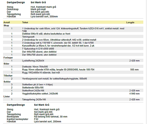
Task: Click the Foringer section heading
Action: (8, 58)
